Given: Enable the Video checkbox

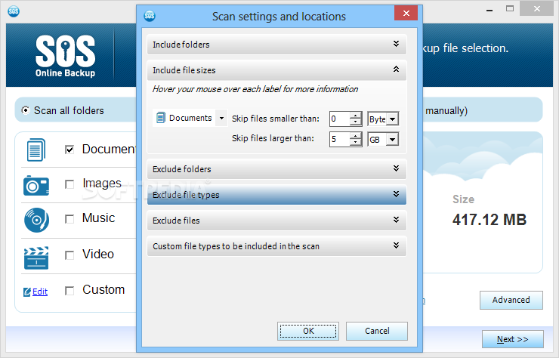Looking at the screenshot, I should pos(69,255).
